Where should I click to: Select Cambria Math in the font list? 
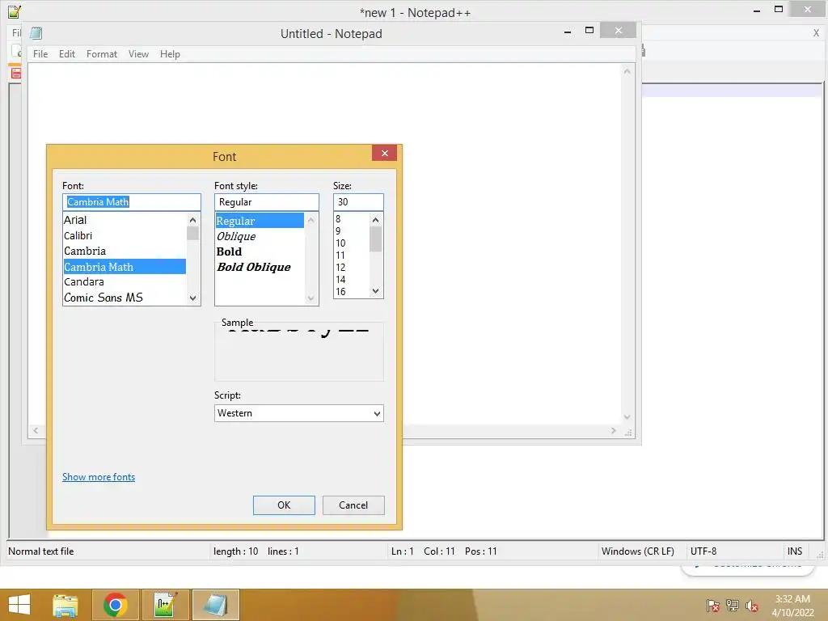pos(125,267)
